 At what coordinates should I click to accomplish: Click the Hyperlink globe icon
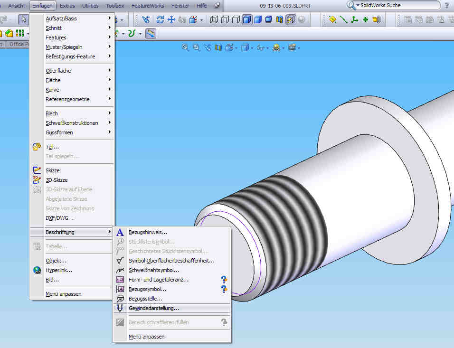[x=37, y=270]
